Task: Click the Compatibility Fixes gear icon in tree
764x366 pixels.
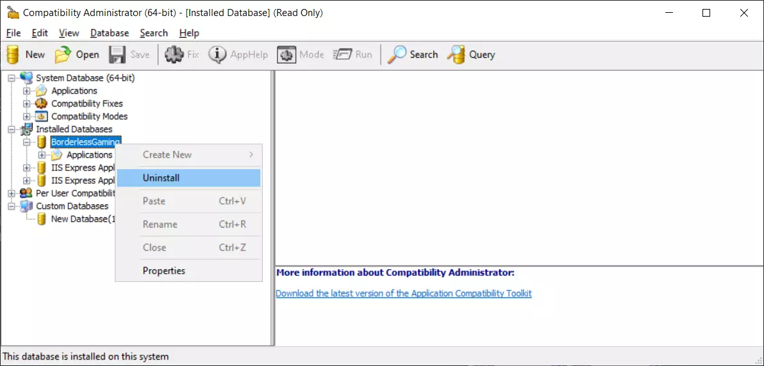Action: 42,103
